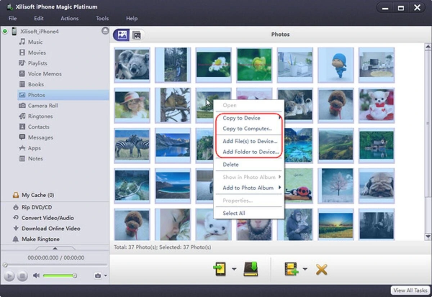Click the Copy to Computer toolbar icon

click(251, 269)
